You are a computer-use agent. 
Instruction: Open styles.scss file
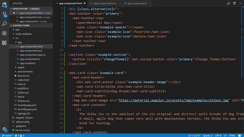(31, 92)
